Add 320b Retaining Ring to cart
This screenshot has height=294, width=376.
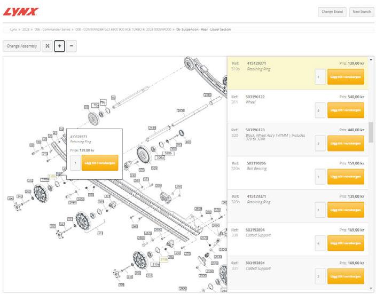(x=346, y=210)
